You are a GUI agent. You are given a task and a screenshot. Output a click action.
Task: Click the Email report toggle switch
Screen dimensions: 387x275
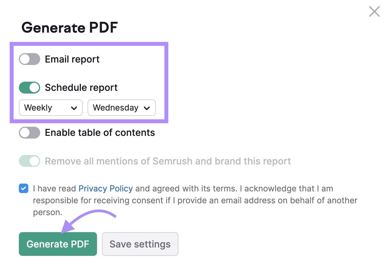[29, 59]
